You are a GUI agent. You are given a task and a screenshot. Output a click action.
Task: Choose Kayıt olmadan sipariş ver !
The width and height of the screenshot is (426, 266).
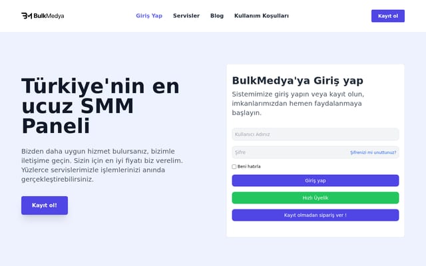tap(316, 215)
